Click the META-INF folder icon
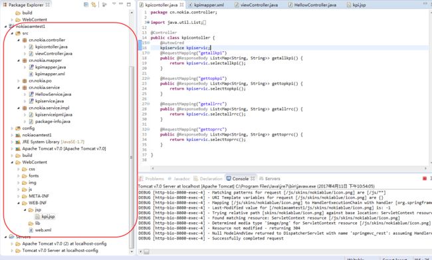The image size is (432, 260). coord(25,196)
